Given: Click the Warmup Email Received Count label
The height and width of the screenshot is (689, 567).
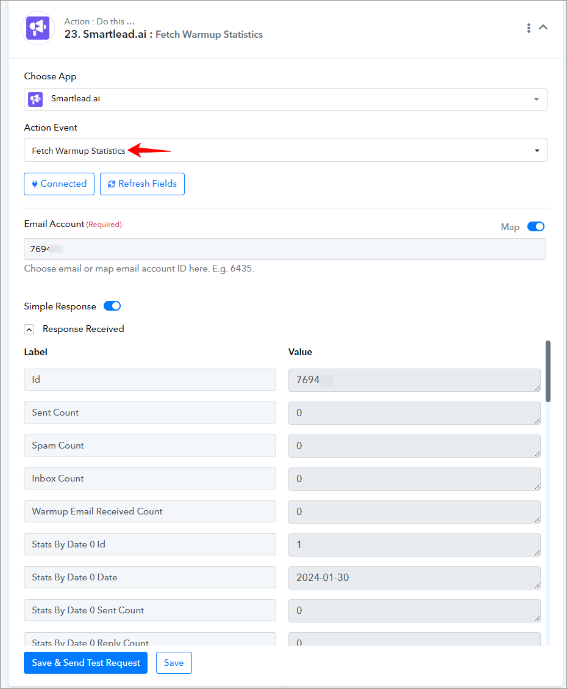Looking at the screenshot, I should coord(150,511).
